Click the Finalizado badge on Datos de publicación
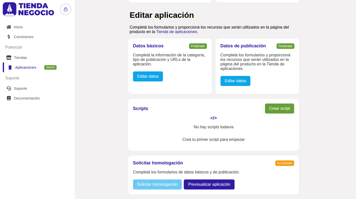This screenshot has height=199, width=356. point(285,46)
